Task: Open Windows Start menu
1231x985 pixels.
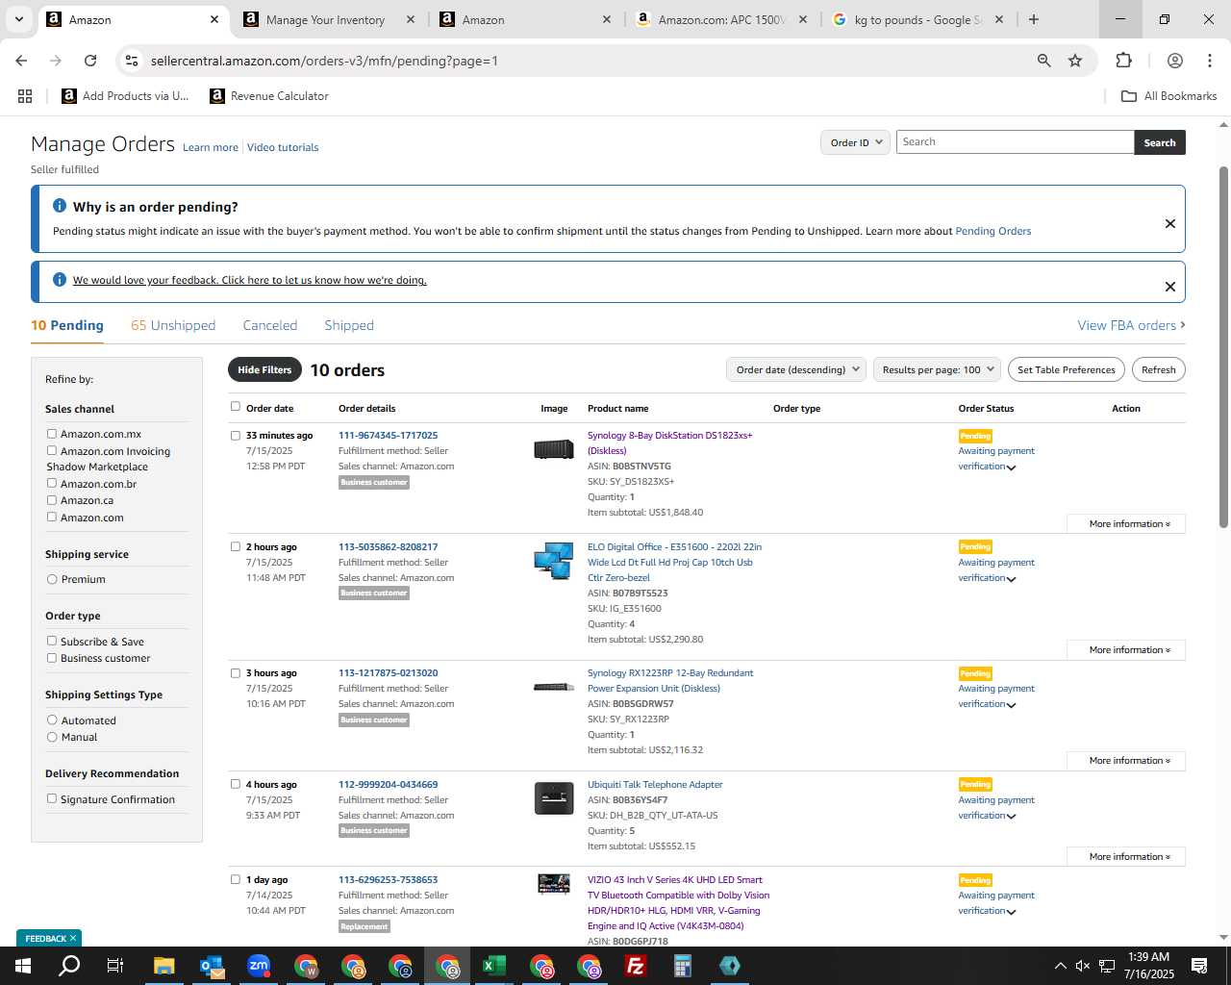Action: pyautogui.click(x=22, y=966)
